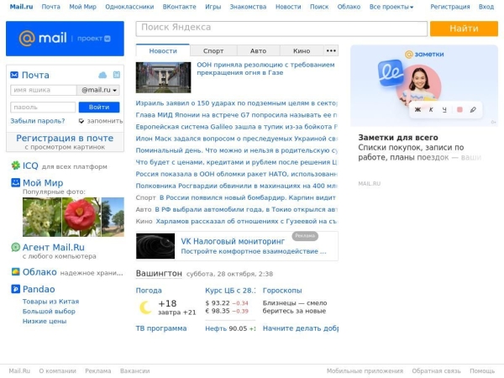Switch to the Авто tab
Screen dimensions: 504x378
[x=258, y=50]
